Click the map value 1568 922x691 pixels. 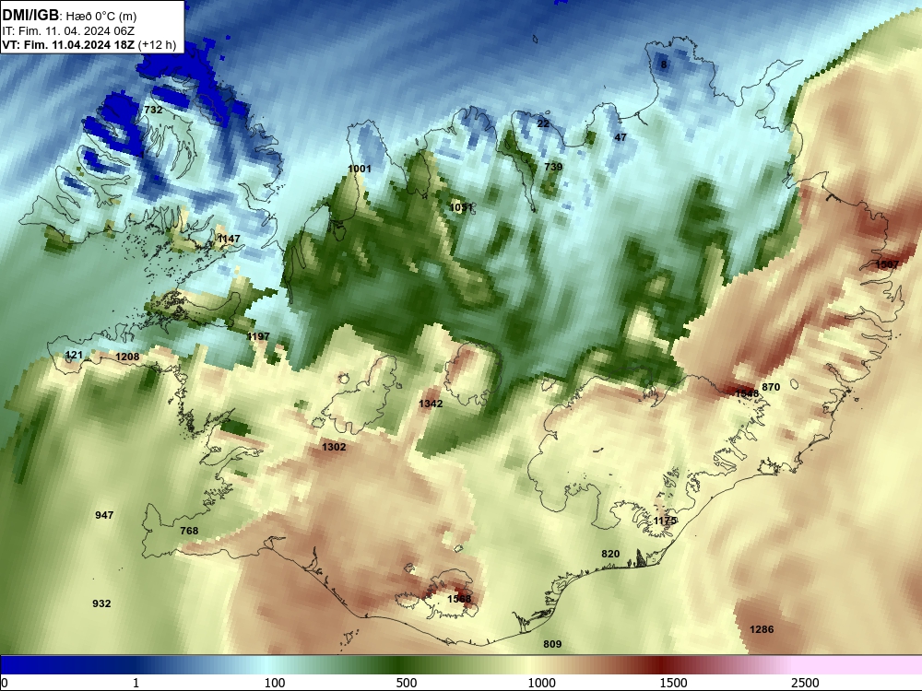click(459, 599)
